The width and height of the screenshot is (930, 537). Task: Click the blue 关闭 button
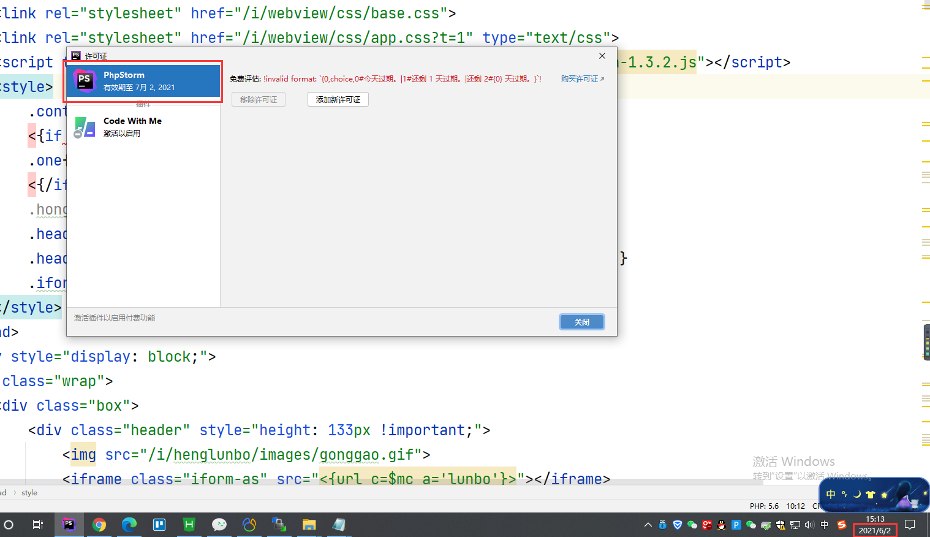click(x=582, y=322)
